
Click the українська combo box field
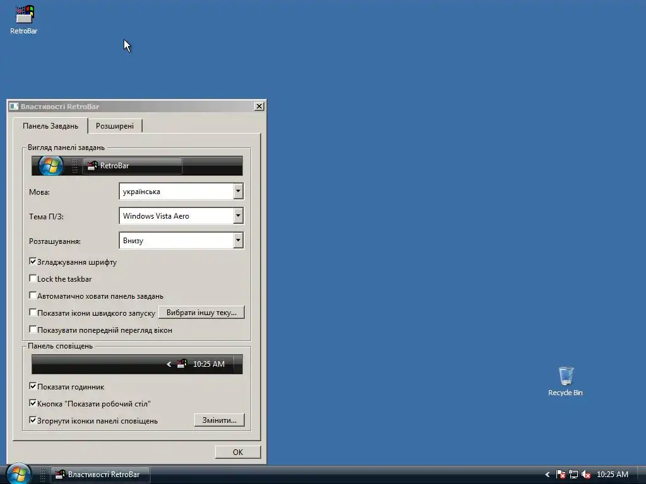(181, 192)
